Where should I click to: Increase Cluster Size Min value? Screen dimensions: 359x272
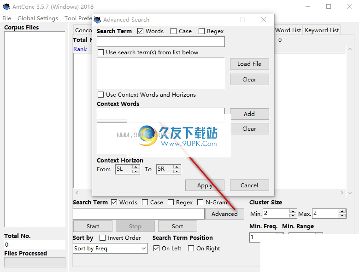point(293,211)
